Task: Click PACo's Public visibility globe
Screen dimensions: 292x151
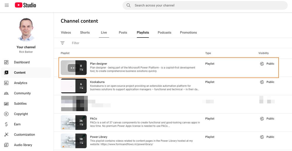Action: (x=262, y=119)
